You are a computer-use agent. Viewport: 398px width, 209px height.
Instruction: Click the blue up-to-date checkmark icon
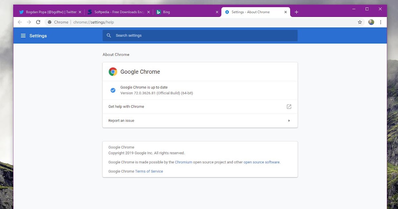(113, 90)
